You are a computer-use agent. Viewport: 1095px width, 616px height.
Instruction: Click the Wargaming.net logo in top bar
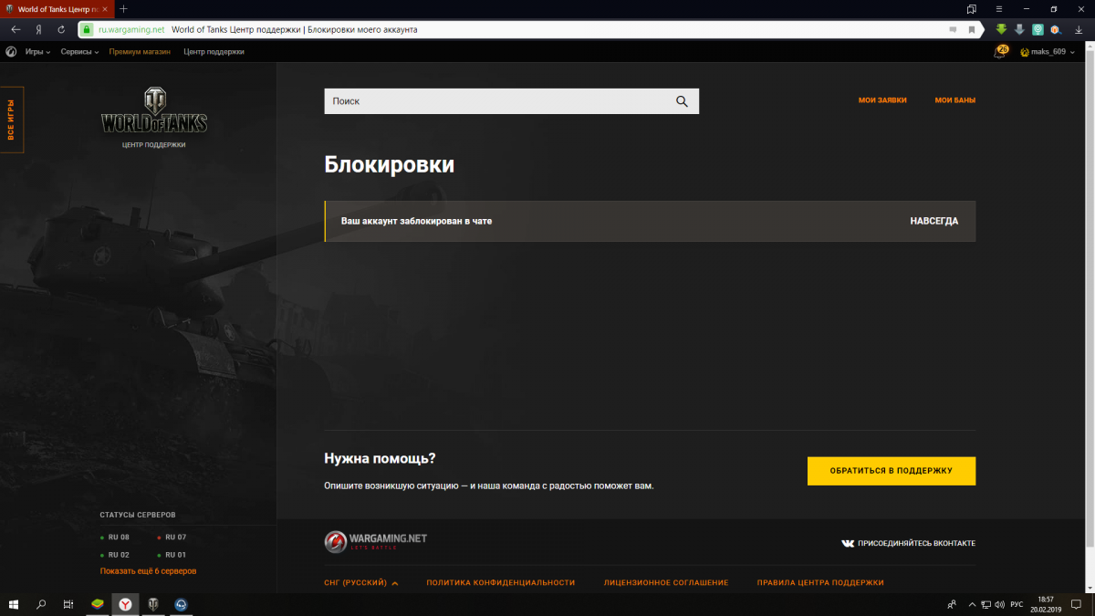click(11, 52)
